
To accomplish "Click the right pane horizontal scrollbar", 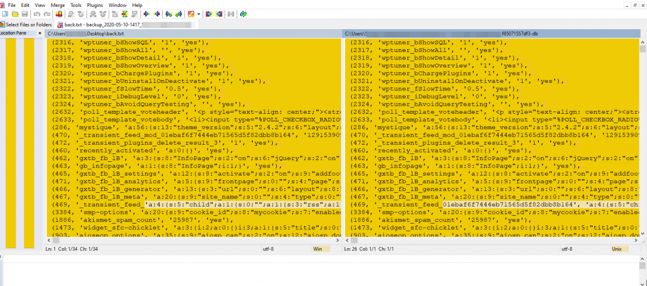I will (x=491, y=240).
